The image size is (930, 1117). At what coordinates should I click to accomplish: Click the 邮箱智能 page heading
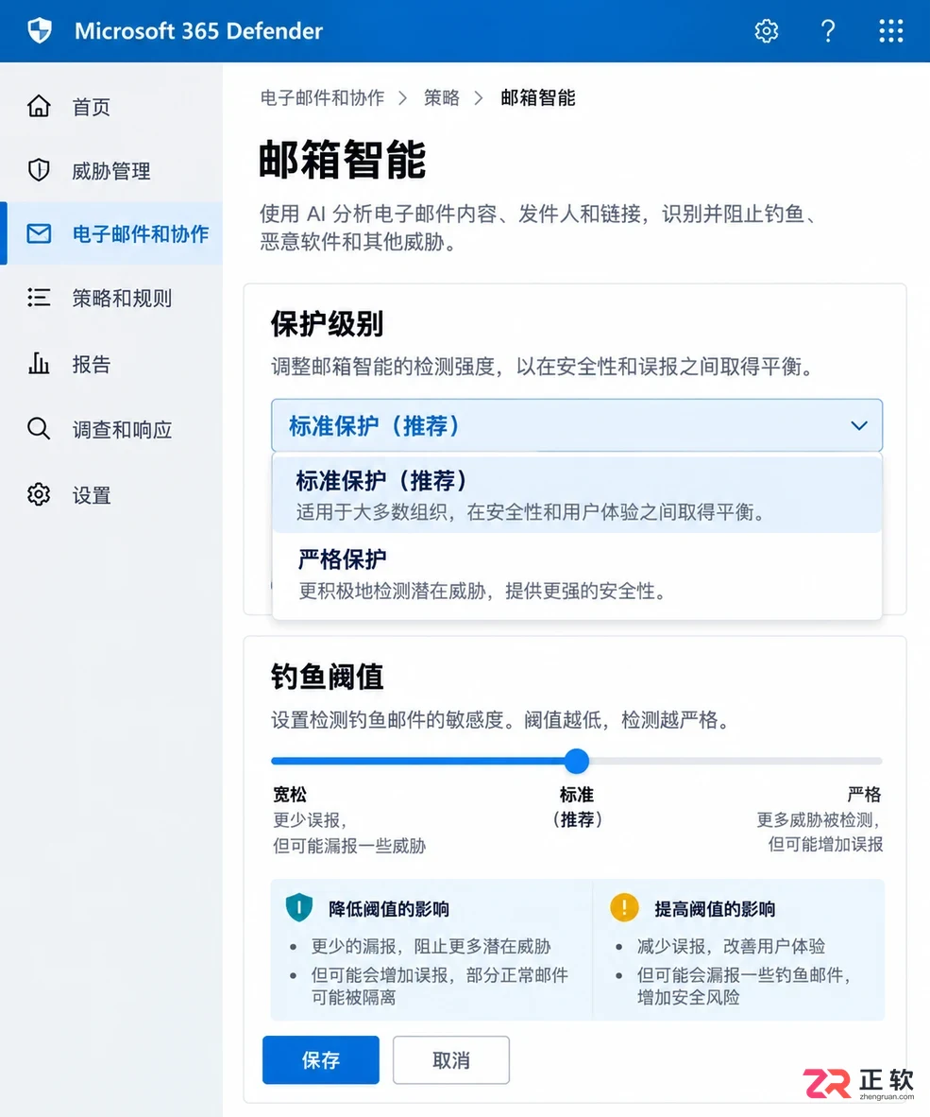[342, 159]
